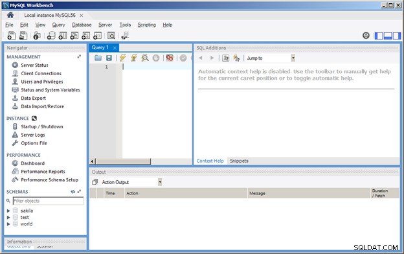Open Data Export
404x254 pixels.
(x=33, y=98)
